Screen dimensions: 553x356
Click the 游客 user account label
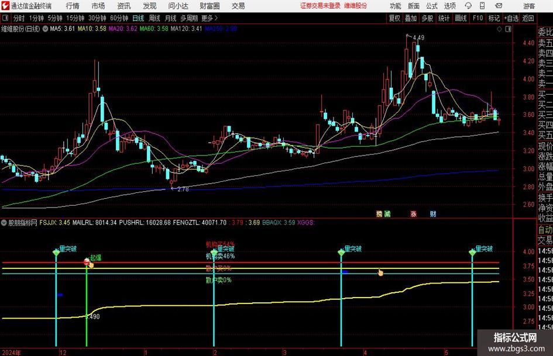(529, 6)
